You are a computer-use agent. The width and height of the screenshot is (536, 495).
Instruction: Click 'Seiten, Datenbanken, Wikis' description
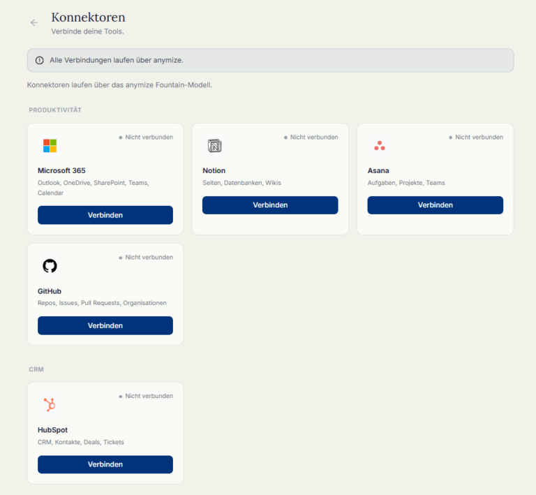(241, 183)
